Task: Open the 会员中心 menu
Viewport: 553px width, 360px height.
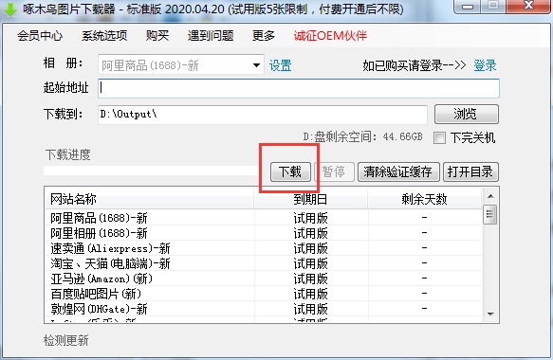Action: [x=40, y=36]
